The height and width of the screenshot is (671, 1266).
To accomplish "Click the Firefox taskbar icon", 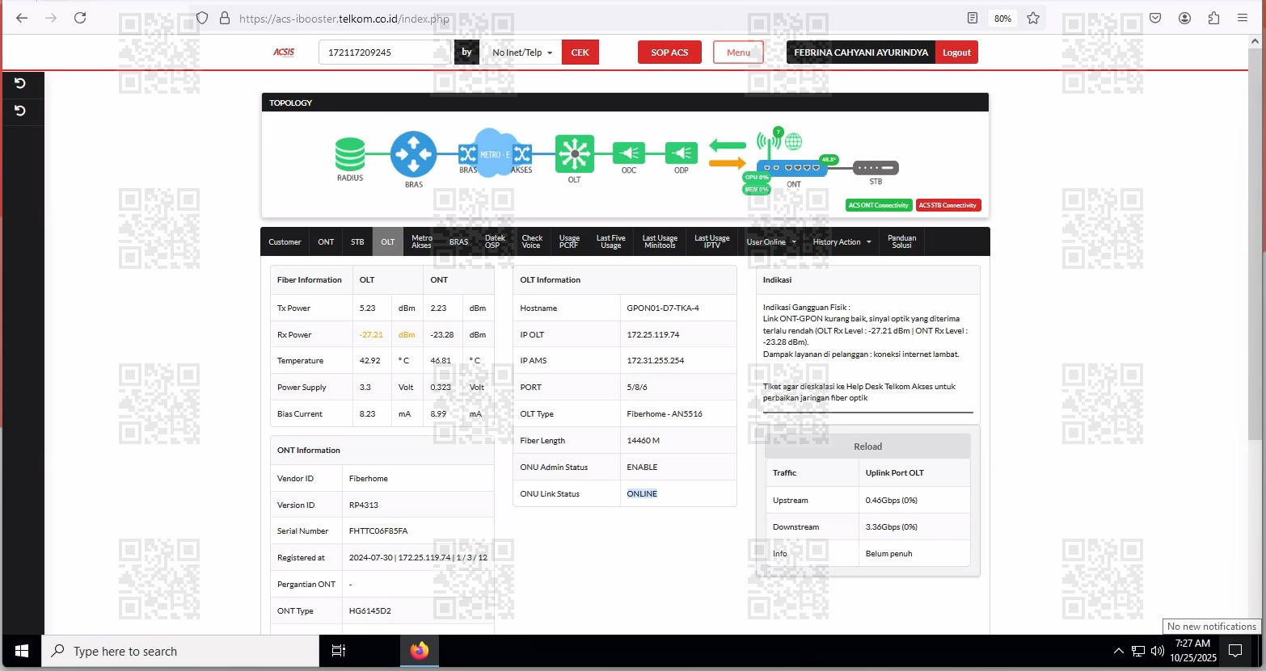I will (420, 651).
